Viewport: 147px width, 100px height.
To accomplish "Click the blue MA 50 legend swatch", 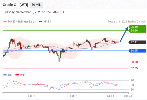I will pos(40,22).
